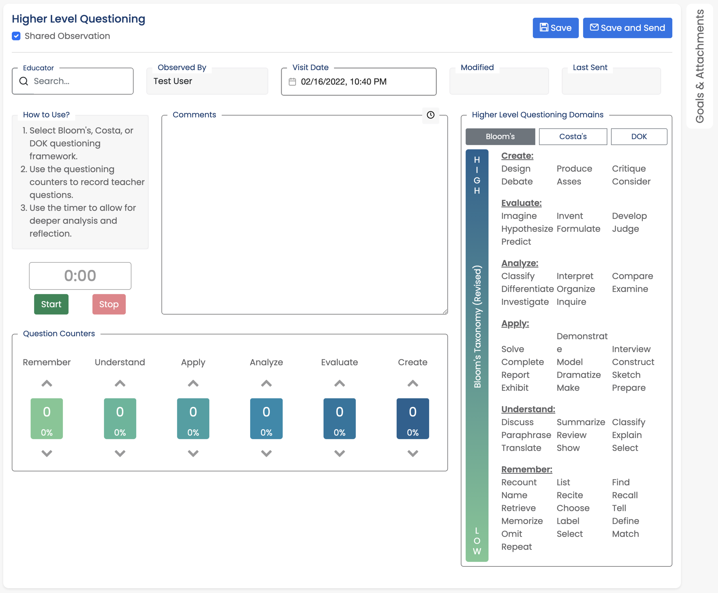Decrease the Create counter with down chevron
This screenshot has height=593, width=718.
click(412, 453)
